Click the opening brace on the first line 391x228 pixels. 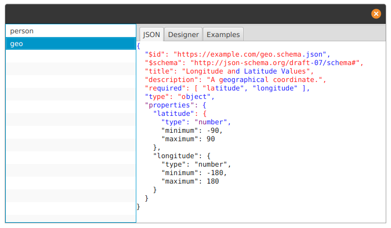pos(138,46)
